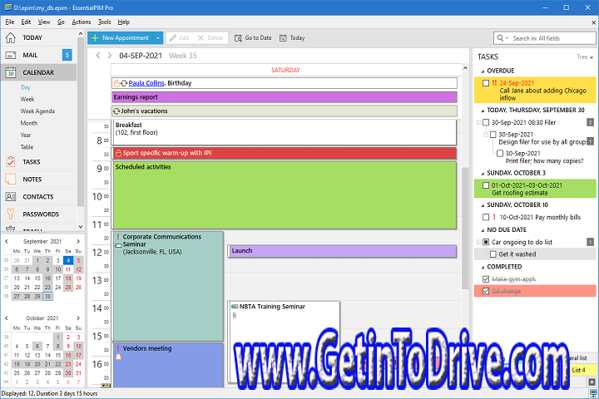Switch to Week Agenda view
Screen dimensions: 599x399
coord(37,111)
